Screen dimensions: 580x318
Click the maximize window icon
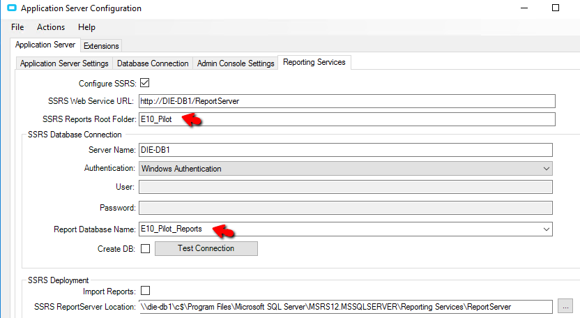(x=555, y=8)
